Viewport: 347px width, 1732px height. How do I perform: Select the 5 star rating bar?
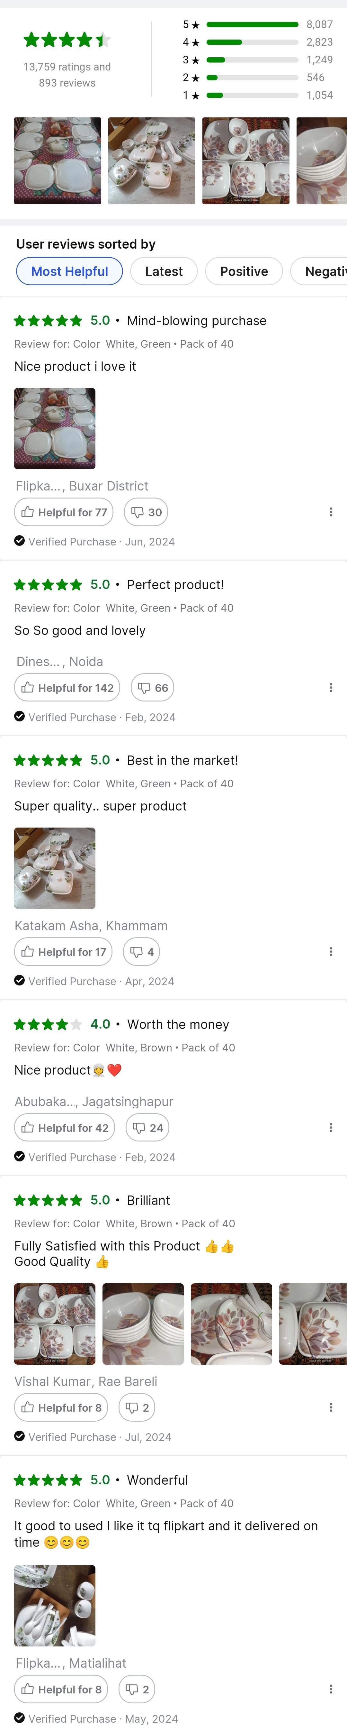252,25
